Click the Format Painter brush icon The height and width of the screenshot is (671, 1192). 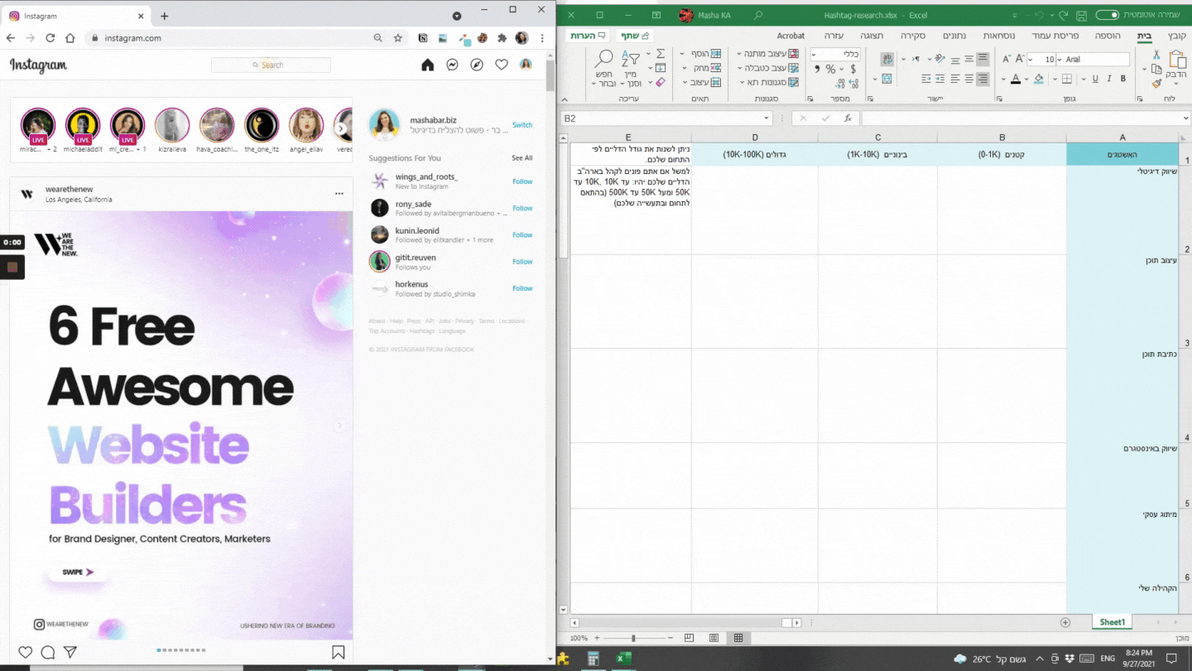pos(1156,83)
